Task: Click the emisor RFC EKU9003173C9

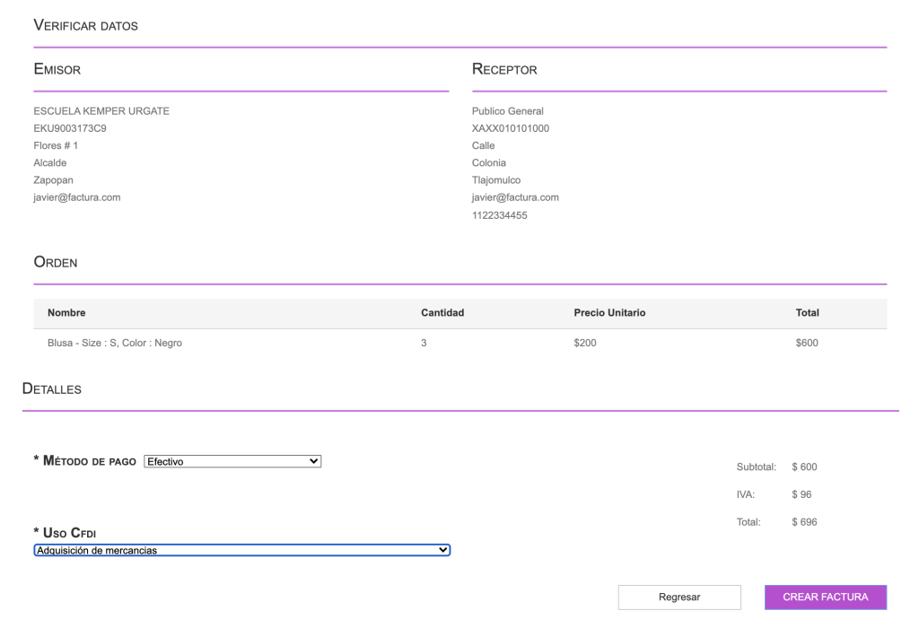Action: point(70,128)
